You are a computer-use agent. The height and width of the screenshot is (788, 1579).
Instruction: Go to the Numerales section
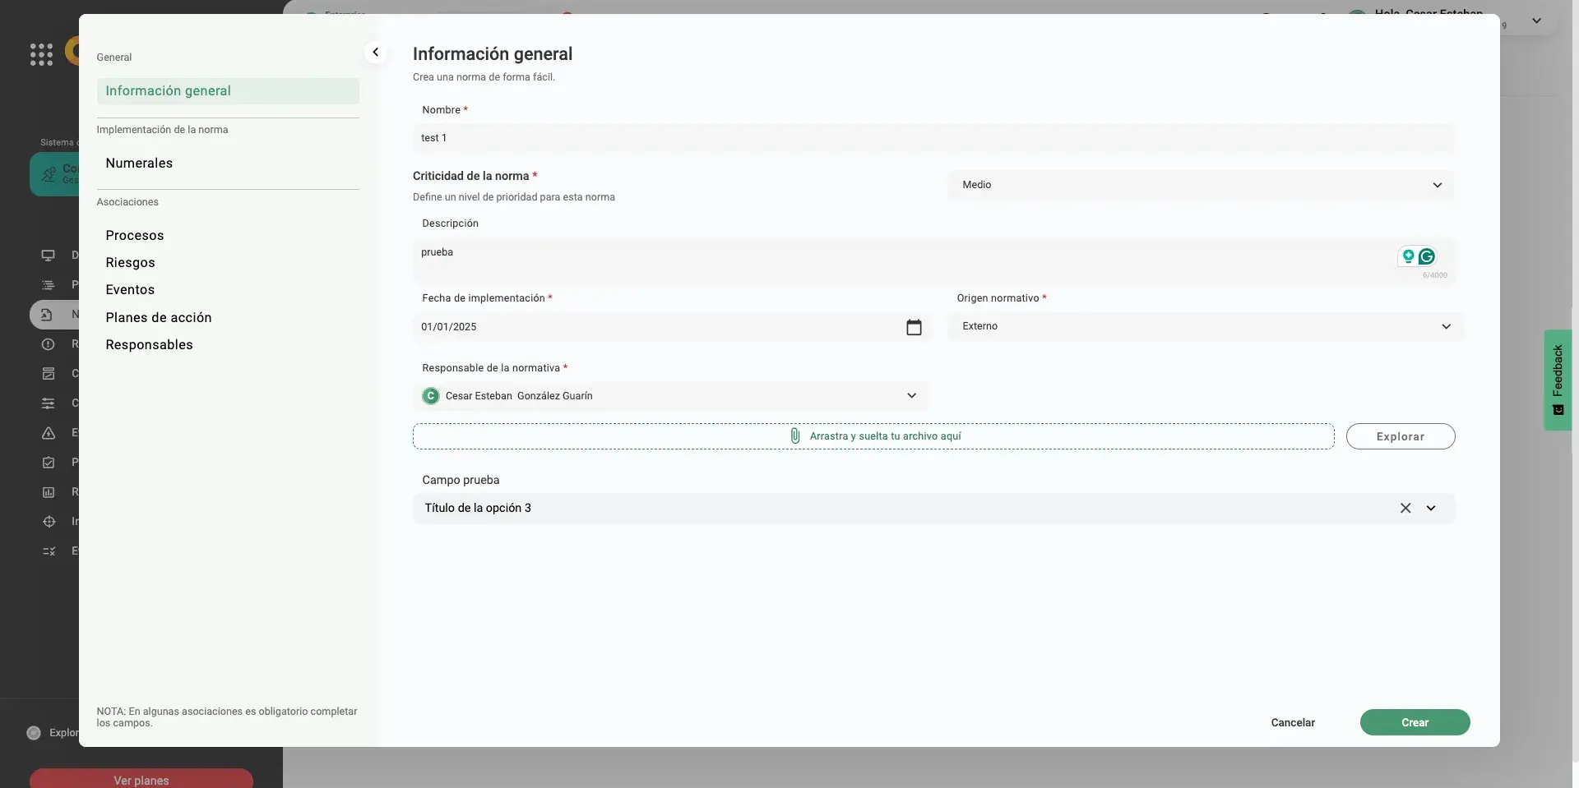click(139, 164)
